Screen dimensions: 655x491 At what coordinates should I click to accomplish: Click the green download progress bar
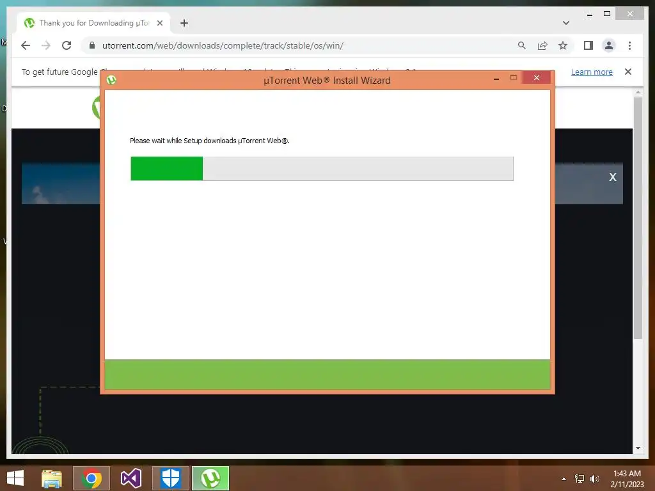pos(322,169)
